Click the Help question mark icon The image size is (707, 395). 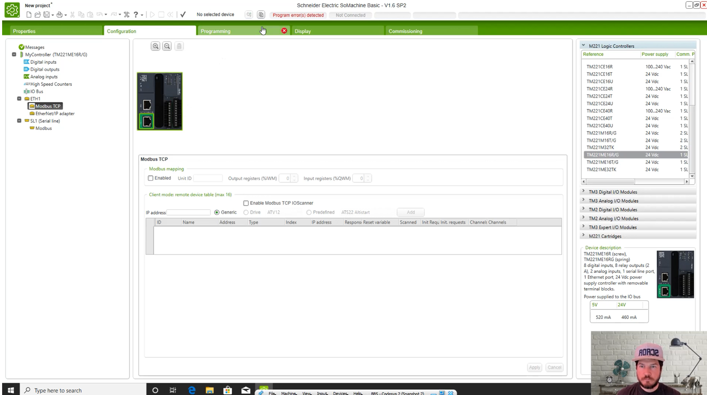[x=136, y=15]
